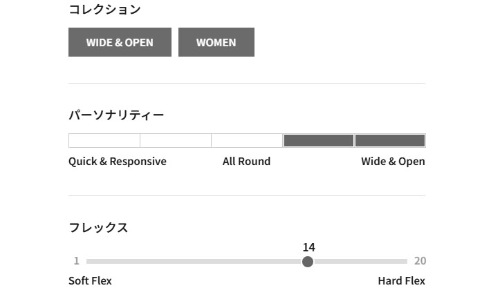The height and width of the screenshot is (308, 491).
Task: Click the minimum value 1 on flex slider
Action: pyautogui.click(x=77, y=261)
